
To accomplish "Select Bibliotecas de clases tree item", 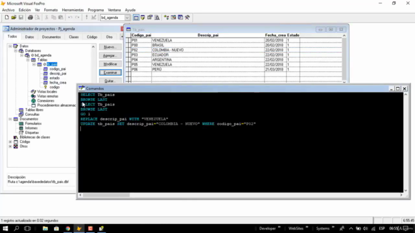I will click(x=35, y=137).
